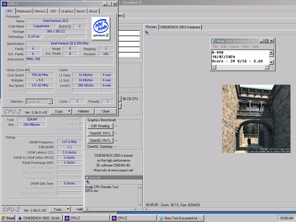Click Notepad vertical scrollbar up arrow
296x222 pixels.
tap(271, 52)
